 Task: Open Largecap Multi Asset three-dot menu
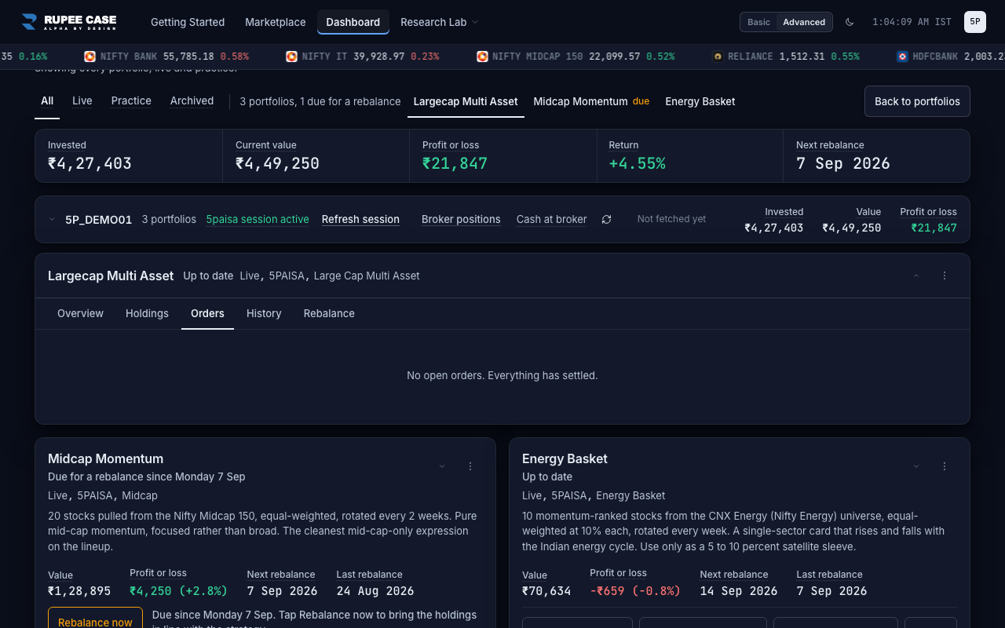click(x=945, y=276)
